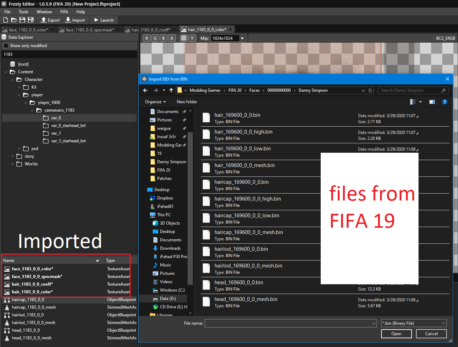Collapse the Character folder expander
This screenshot has height=347, width=458.
click(x=12, y=80)
